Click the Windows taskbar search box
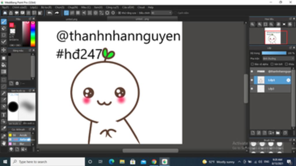This screenshot has height=166, width=296. tap(48, 162)
